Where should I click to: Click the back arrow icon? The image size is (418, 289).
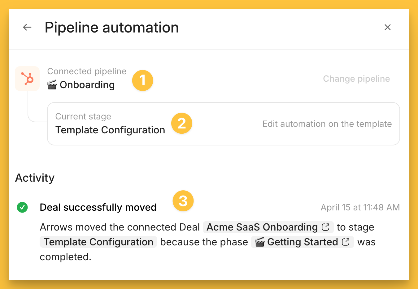27,27
